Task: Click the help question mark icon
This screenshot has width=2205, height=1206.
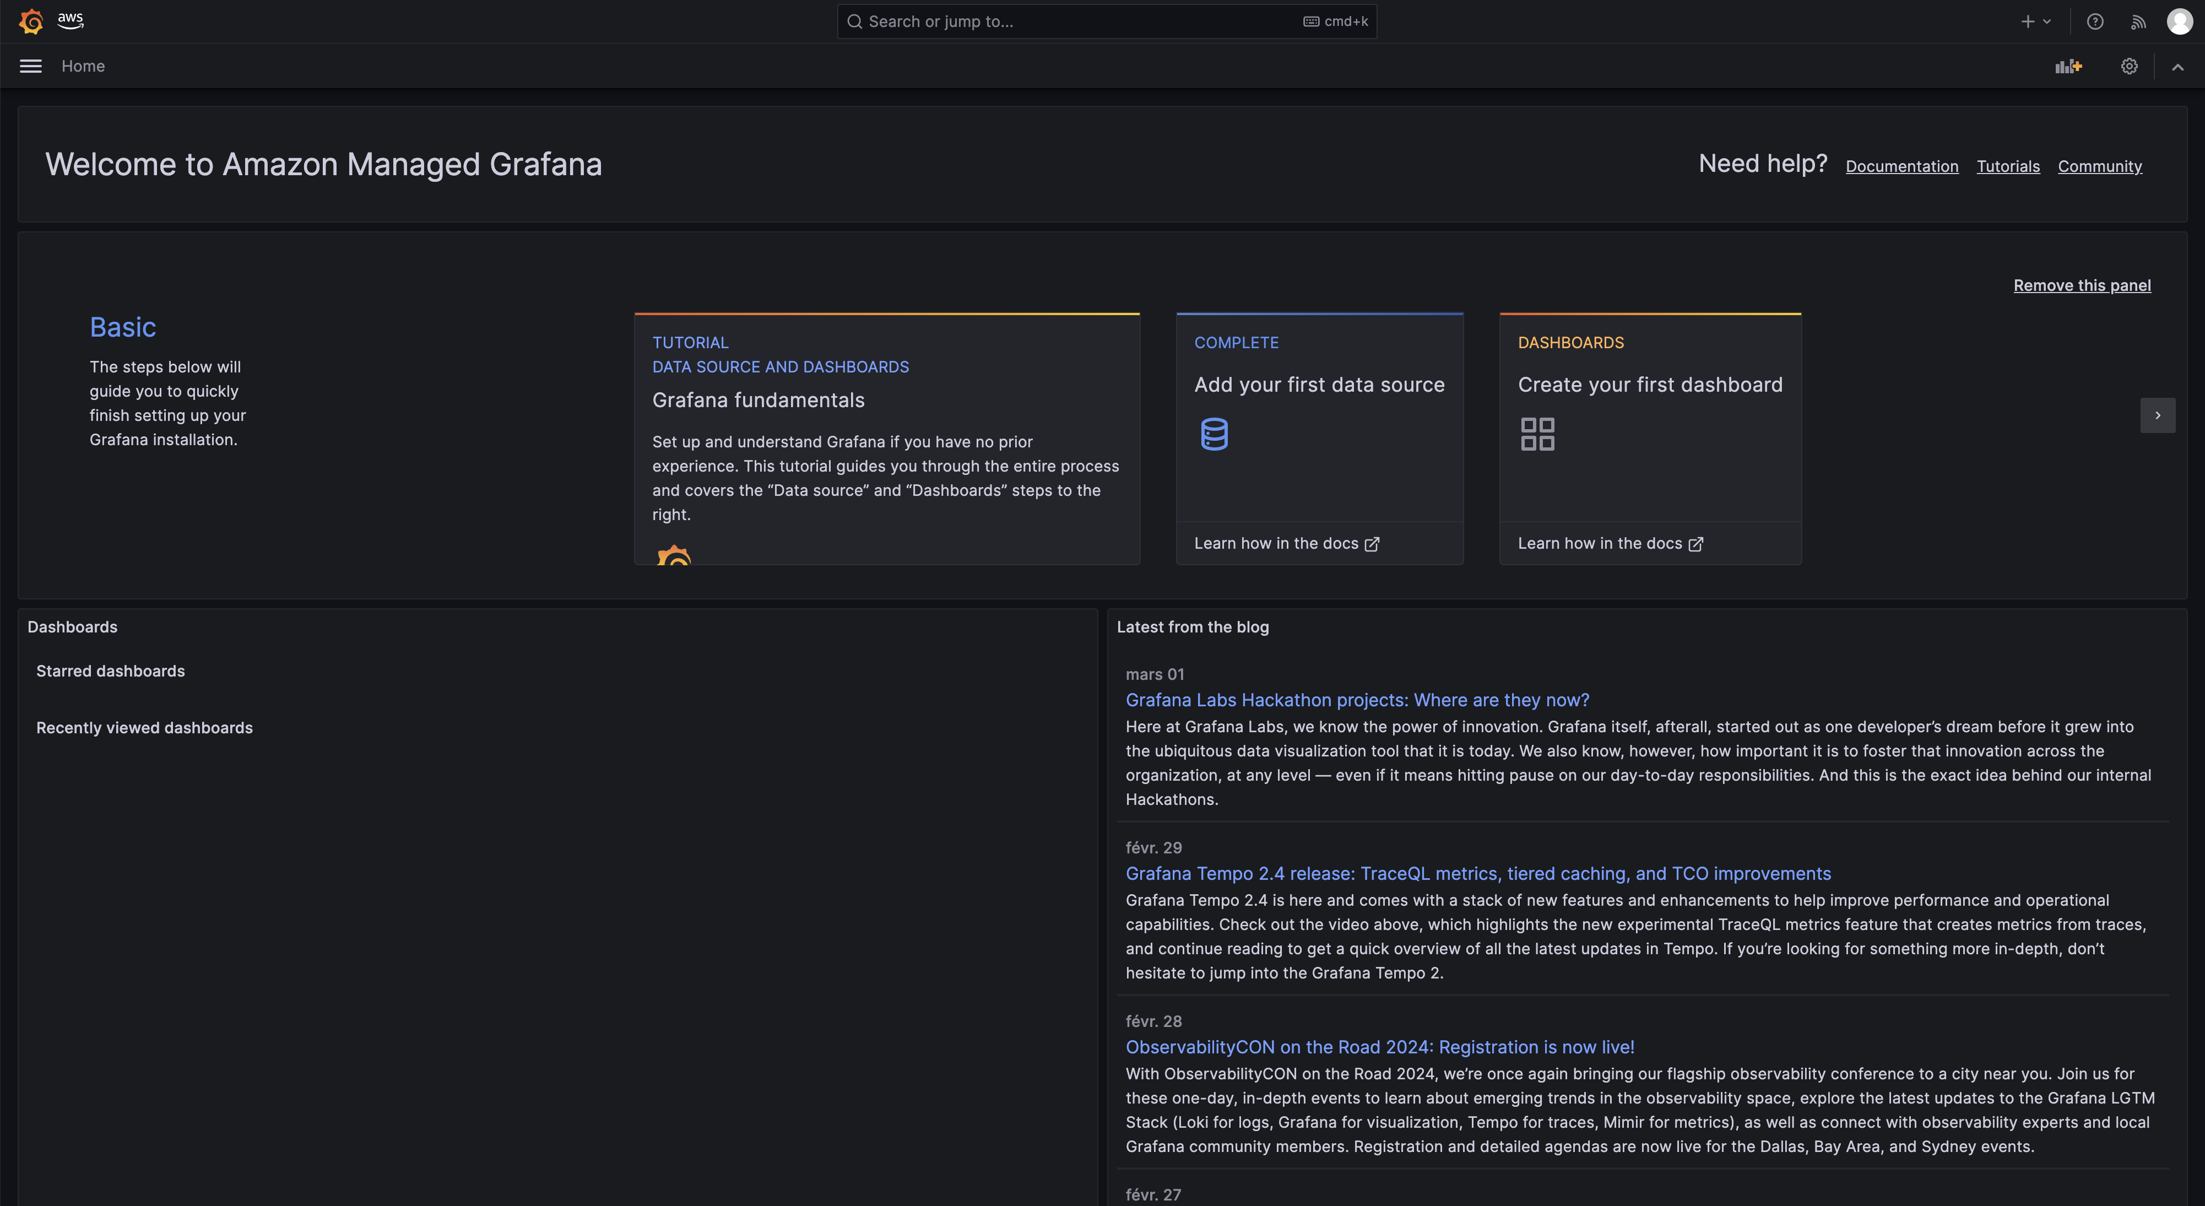Action: [2095, 21]
